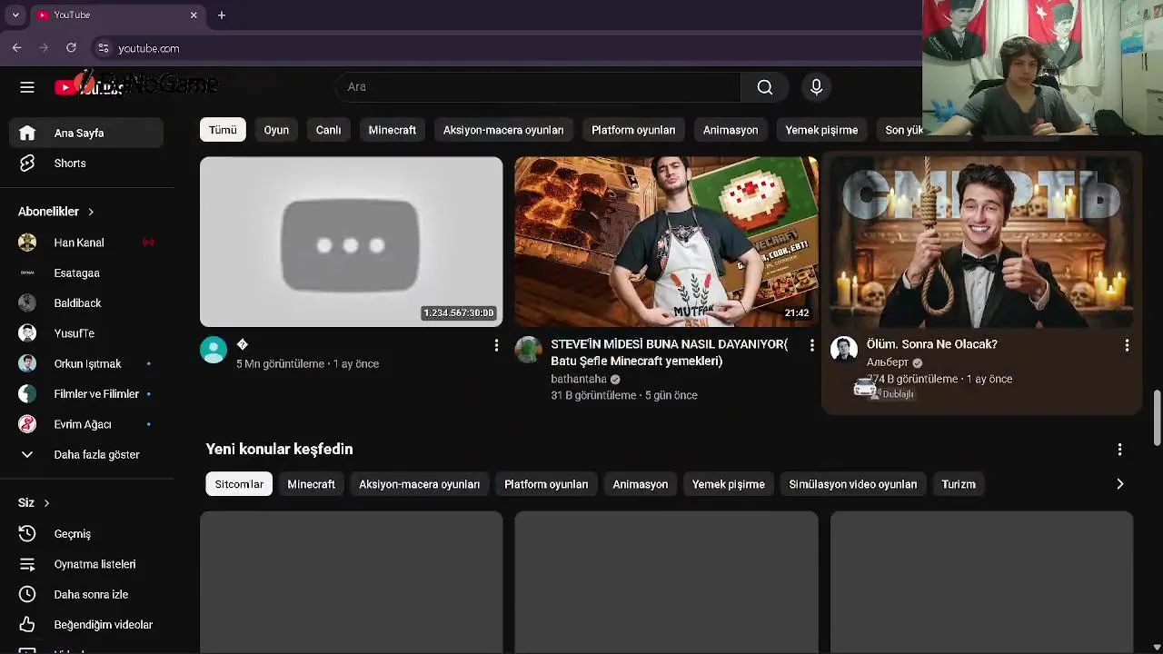Select top Platform oyunları chip

[633, 130]
